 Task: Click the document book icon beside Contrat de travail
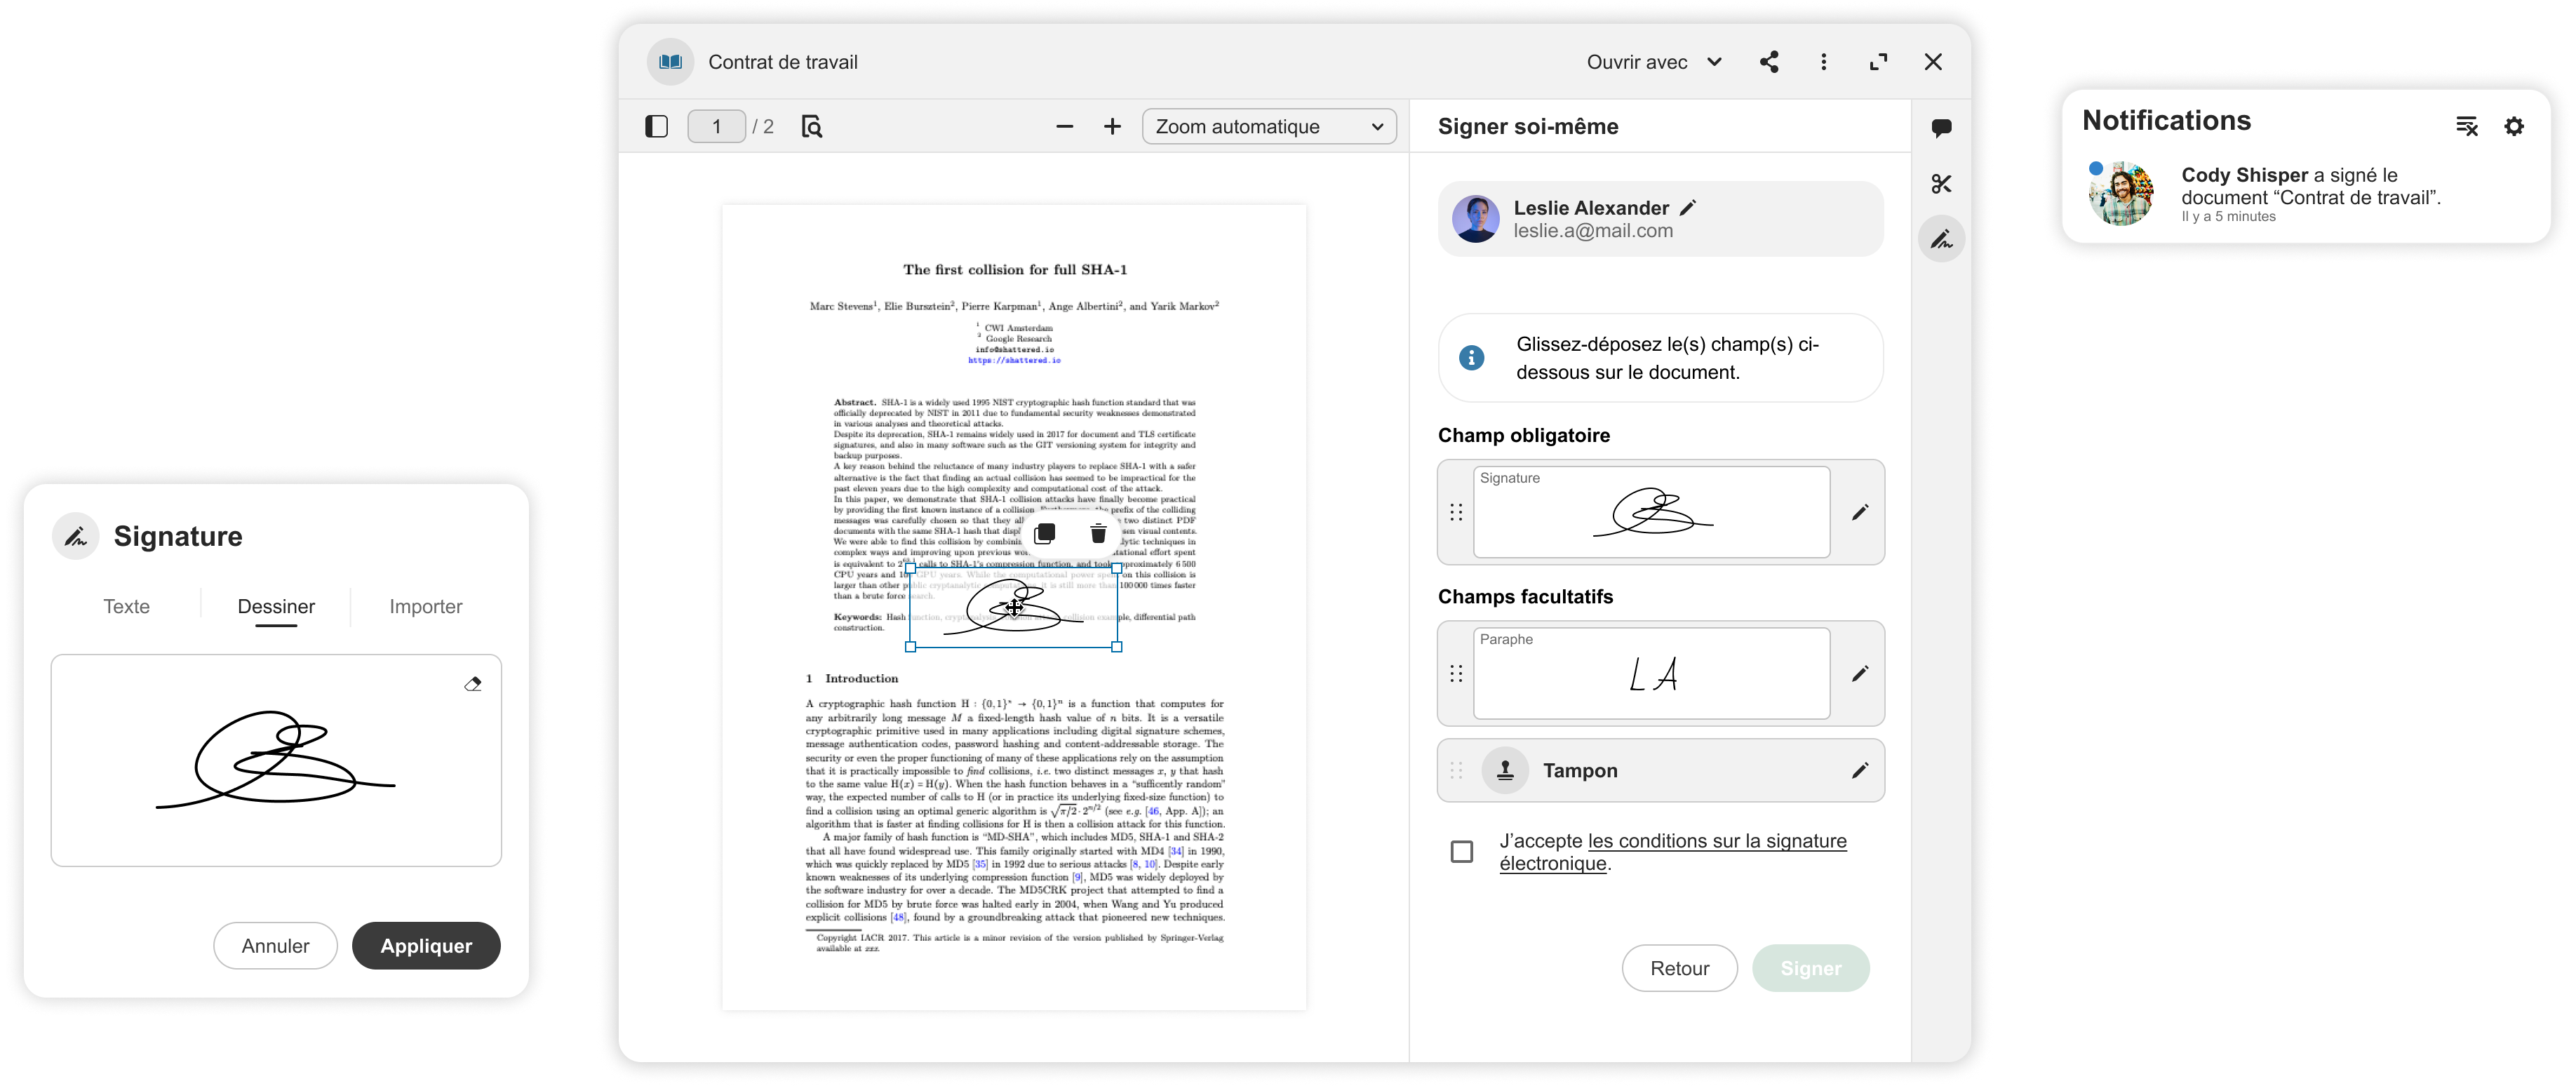pyautogui.click(x=670, y=62)
